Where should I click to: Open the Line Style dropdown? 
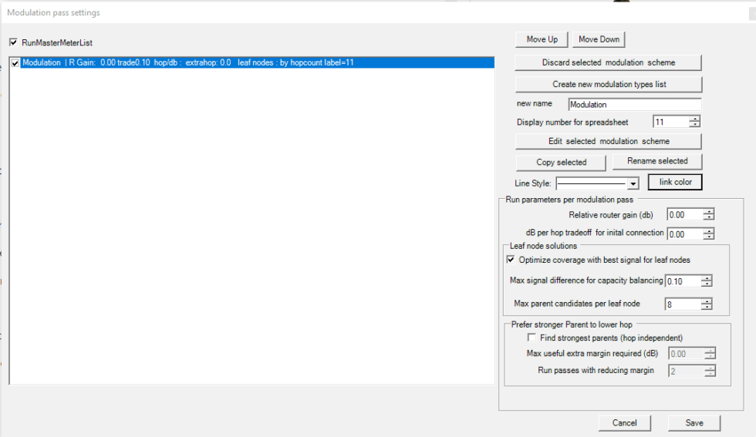coord(633,183)
